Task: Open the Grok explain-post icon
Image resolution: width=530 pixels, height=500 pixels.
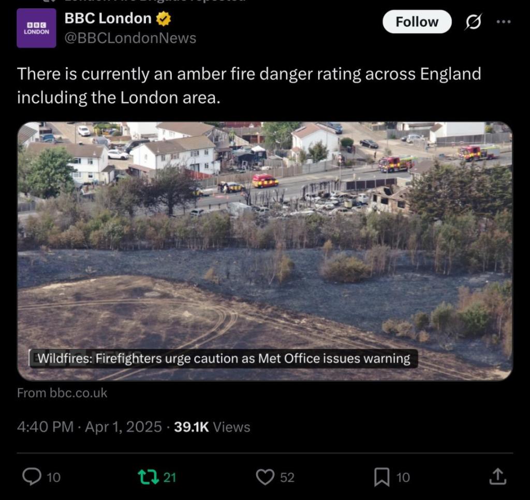Action: (x=473, y=22)
